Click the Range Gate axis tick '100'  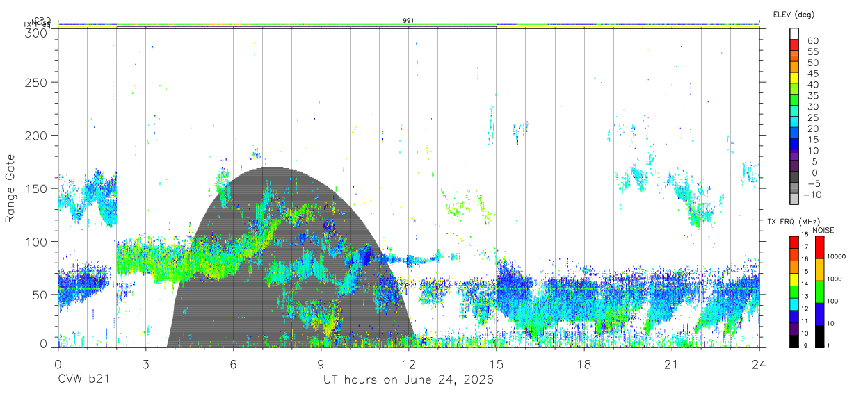(36, 241)
